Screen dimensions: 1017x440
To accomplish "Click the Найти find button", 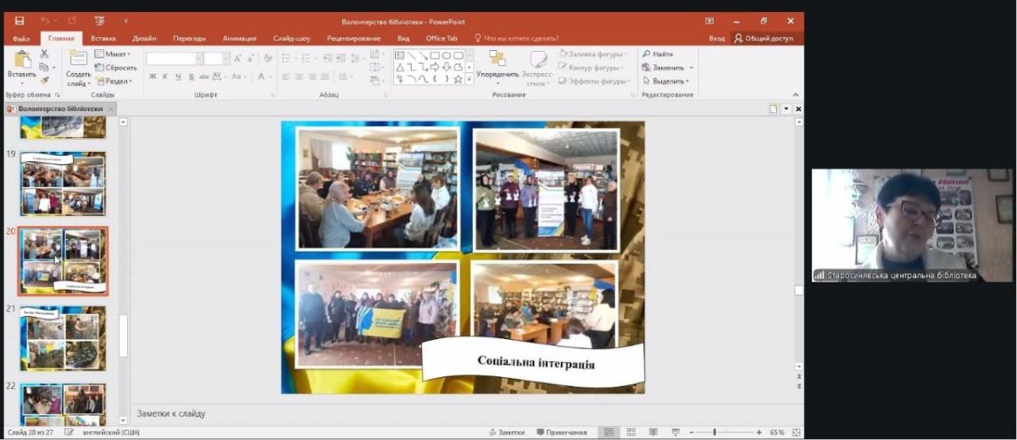I will point(658,54).
